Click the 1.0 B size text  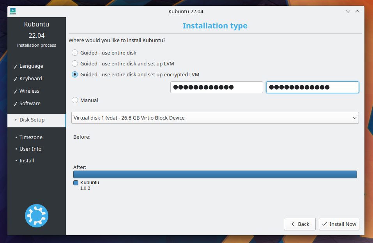pyautogui.click(x=85, y=188)
